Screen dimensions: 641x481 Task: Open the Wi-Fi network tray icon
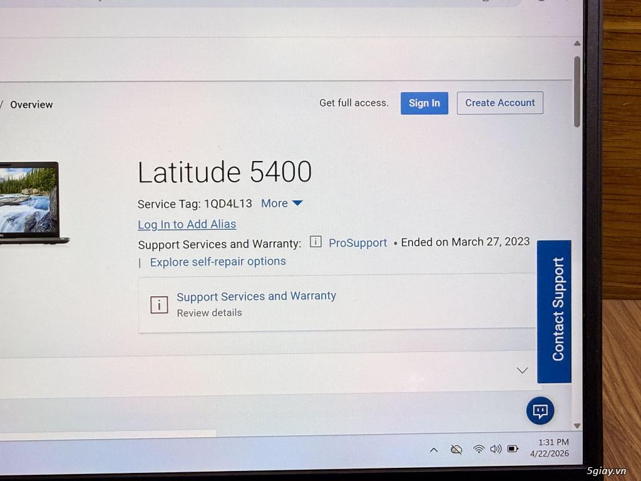coord(479,449)
